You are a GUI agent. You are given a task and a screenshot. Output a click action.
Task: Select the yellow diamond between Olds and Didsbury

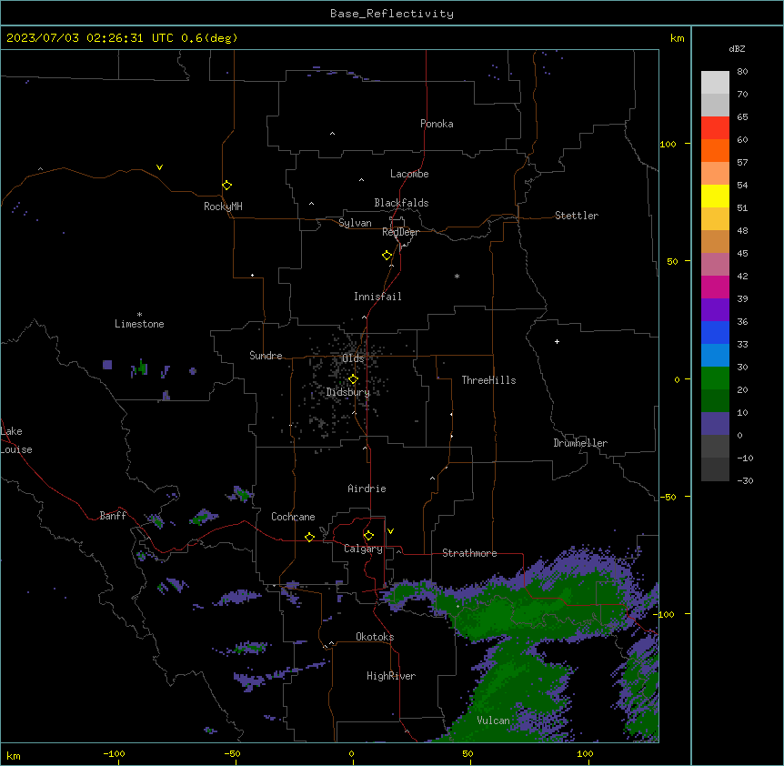tap(353, 379)
